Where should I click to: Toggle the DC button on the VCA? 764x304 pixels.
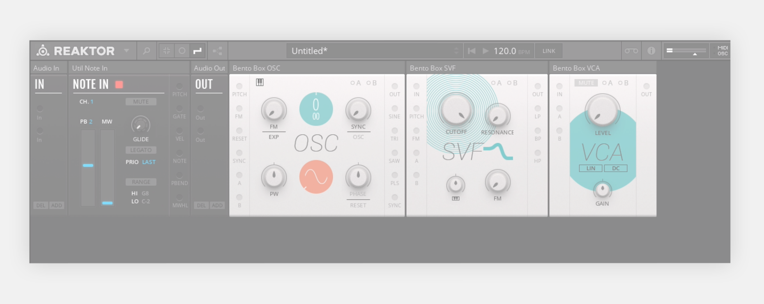616,168
